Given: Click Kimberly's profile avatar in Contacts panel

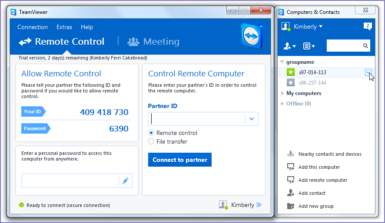Looking at the screenshot, I should point(286,26).
